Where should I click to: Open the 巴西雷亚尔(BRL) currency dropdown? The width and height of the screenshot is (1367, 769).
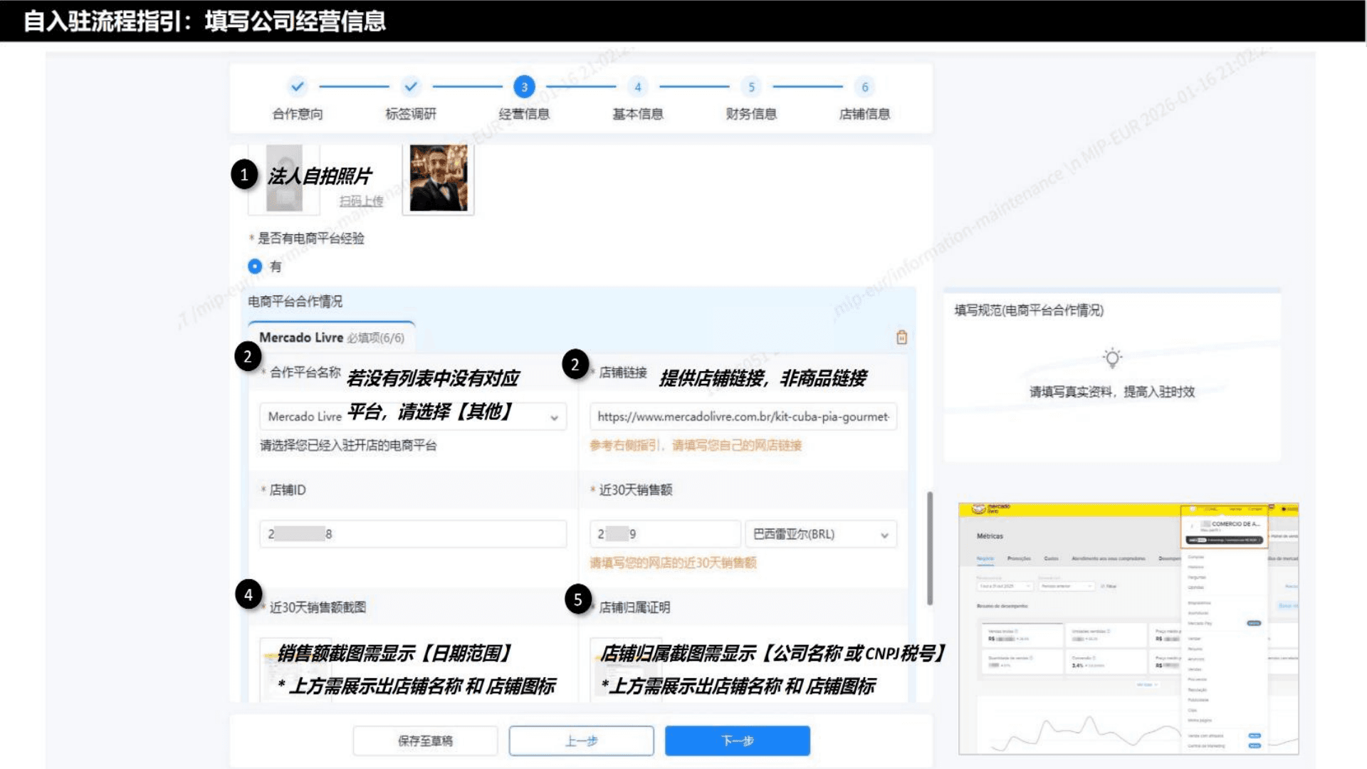click(x=821, y=534)
